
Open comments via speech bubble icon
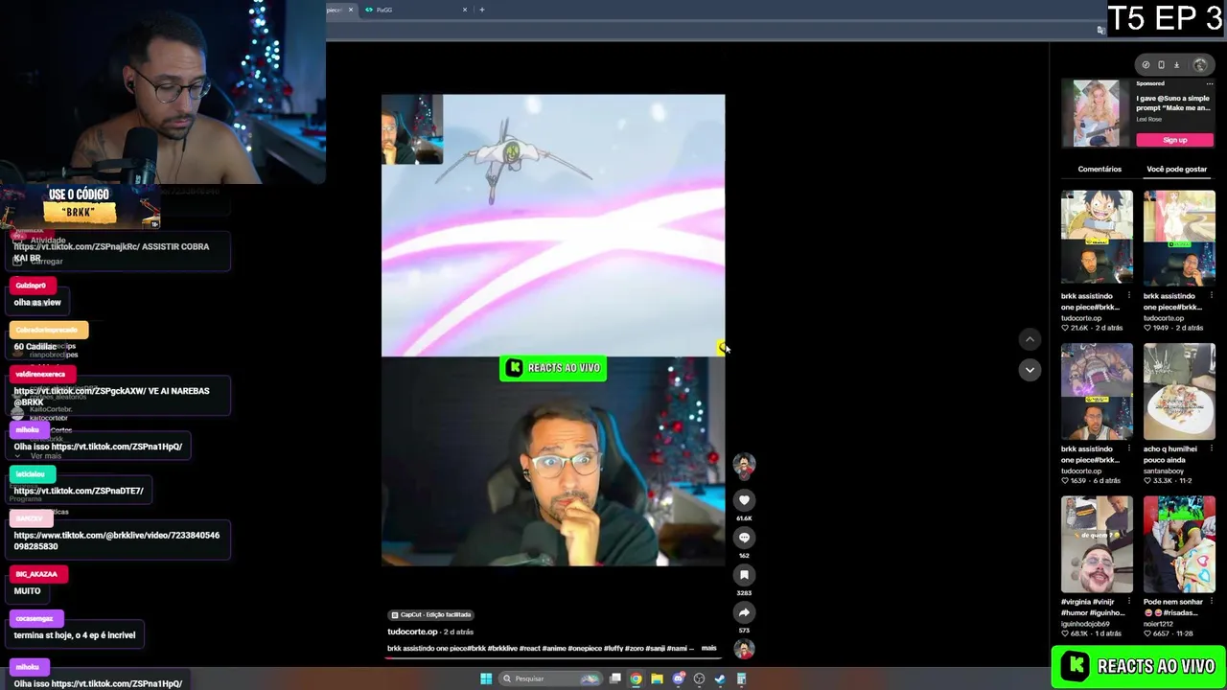(744, 538)
